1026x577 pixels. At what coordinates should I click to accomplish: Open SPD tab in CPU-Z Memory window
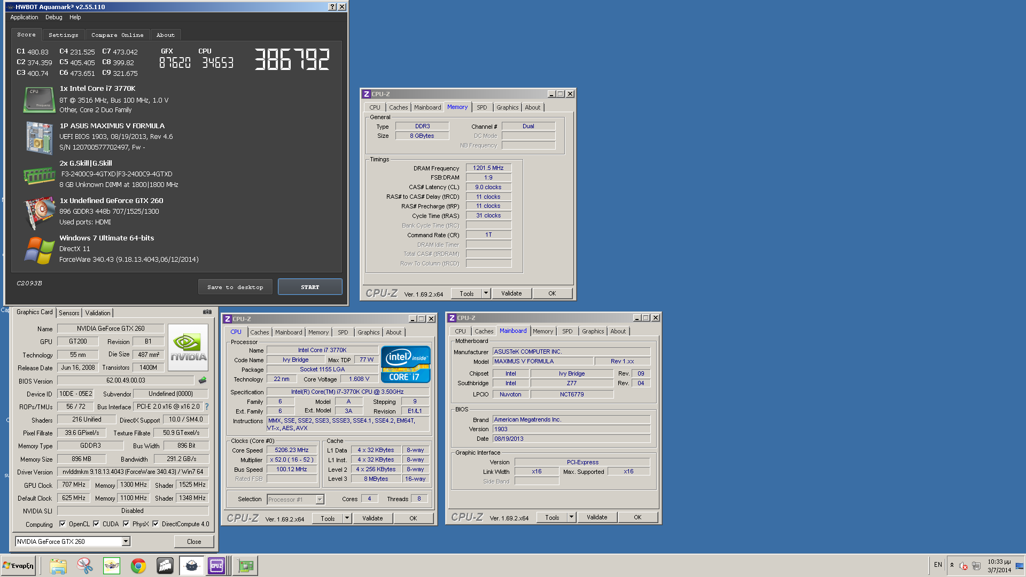481,107
